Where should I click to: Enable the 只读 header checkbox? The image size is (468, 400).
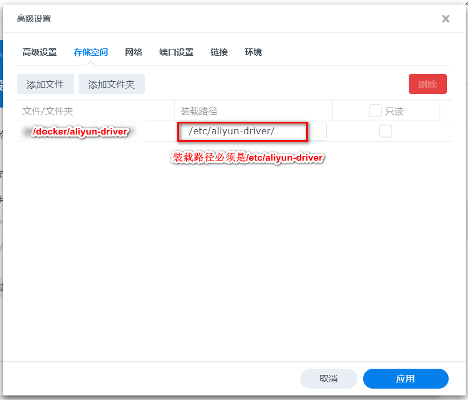pos(375,111)
